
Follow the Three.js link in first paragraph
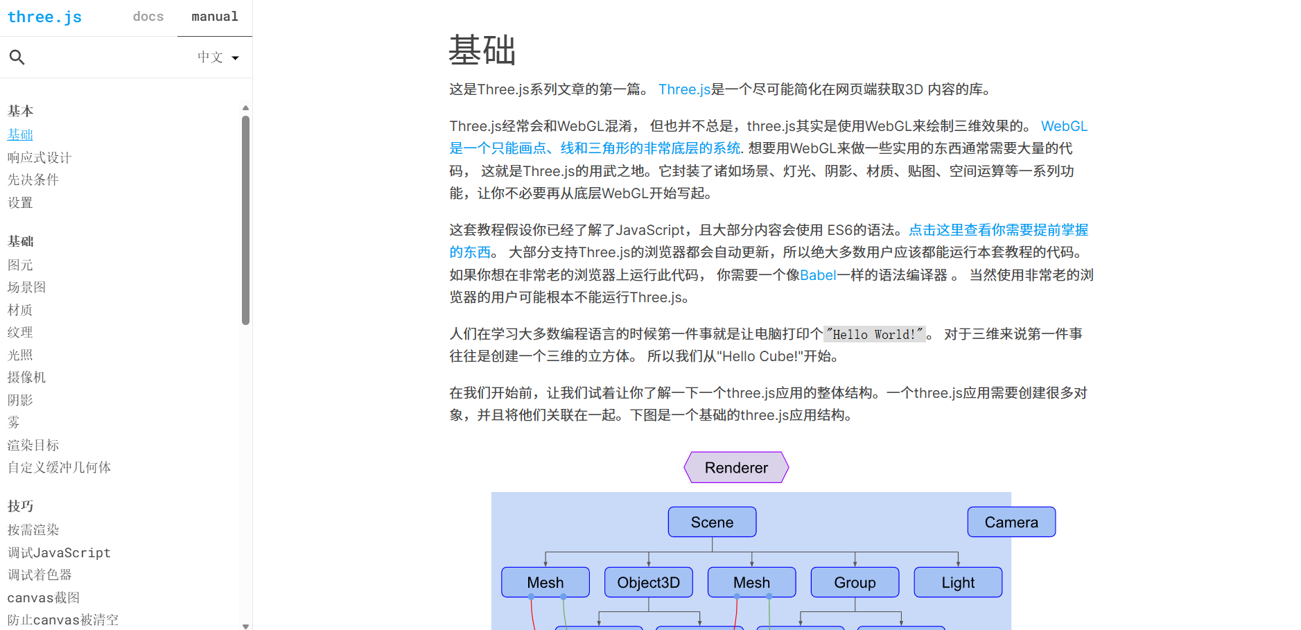pyautogui.click(x=685, y=89)
